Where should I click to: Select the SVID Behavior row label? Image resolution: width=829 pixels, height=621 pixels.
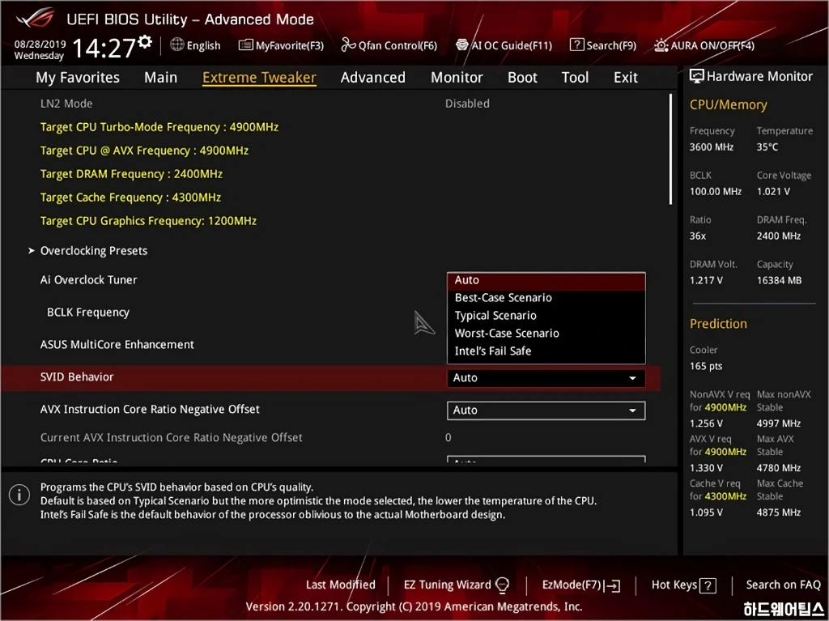click(x=77, y=377)
